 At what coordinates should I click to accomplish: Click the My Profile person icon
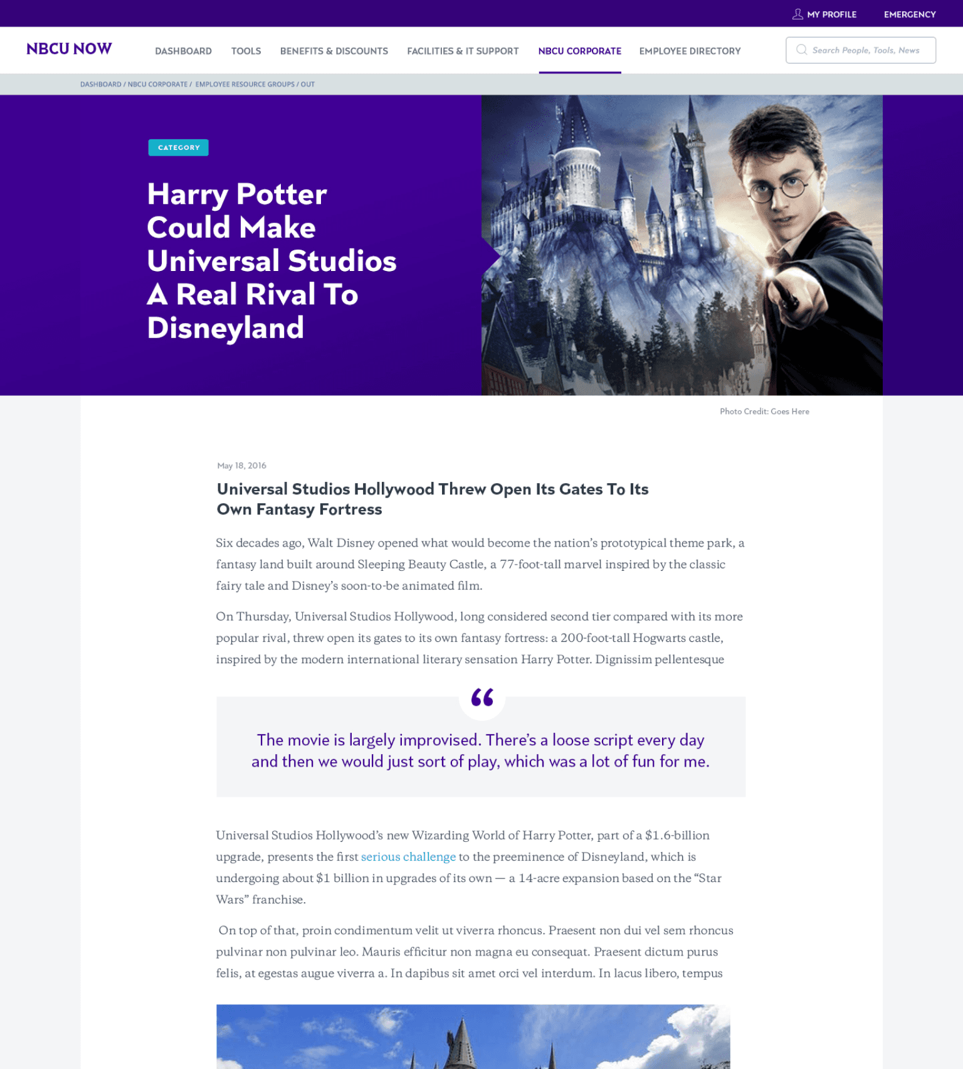click(x=797, y=14)
